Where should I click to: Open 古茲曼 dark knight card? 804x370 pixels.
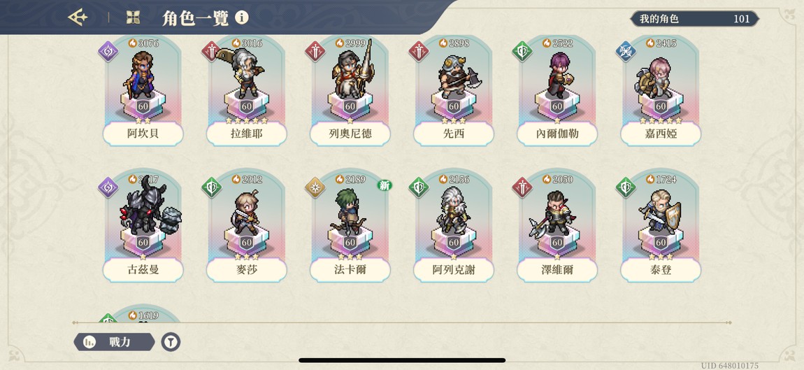(x=143, y=227)
